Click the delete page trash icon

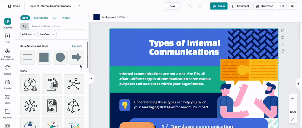283,44
